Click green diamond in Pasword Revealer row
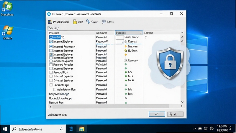Viewport: 236px width, 133px height. pos(126,64)
